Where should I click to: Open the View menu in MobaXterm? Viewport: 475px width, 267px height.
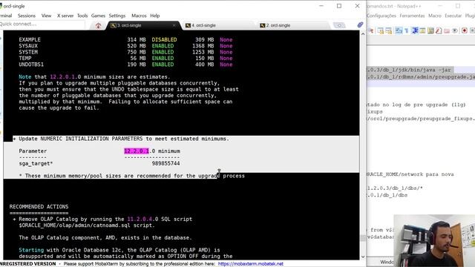46,16
